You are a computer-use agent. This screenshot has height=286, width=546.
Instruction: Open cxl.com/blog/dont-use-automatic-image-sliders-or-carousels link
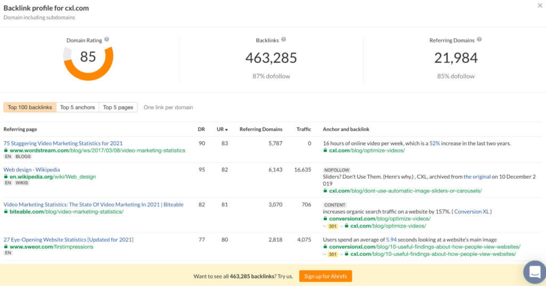coord(405,190)
